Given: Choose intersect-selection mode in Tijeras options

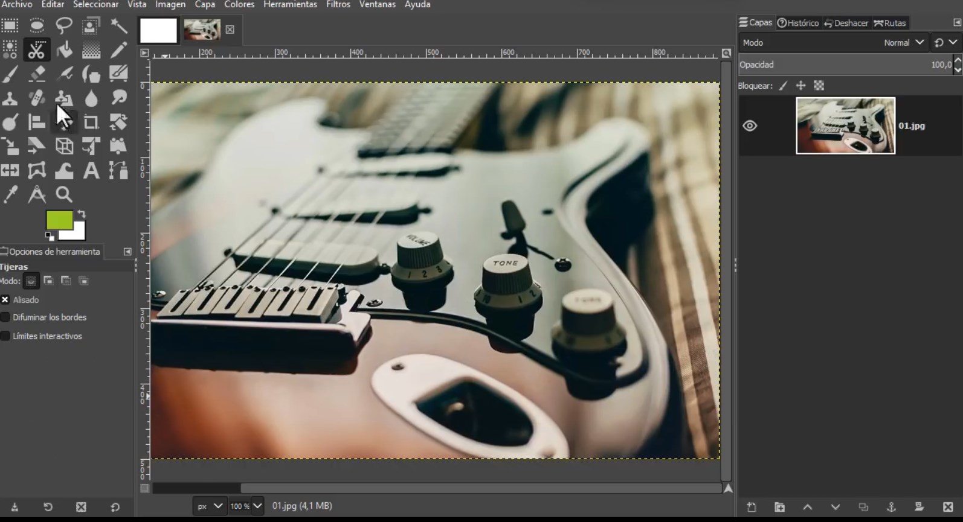Looking at the screenshot, I should (83, 281).
